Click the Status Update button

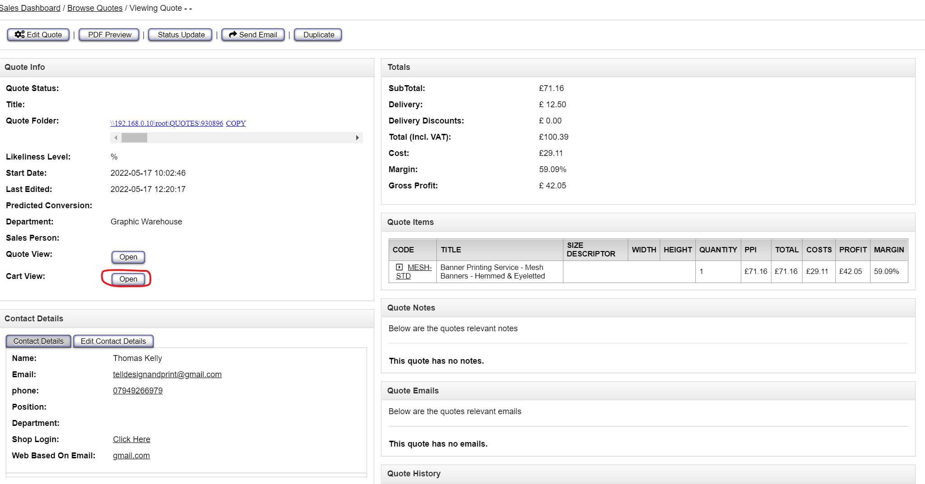tap(181, 35)
